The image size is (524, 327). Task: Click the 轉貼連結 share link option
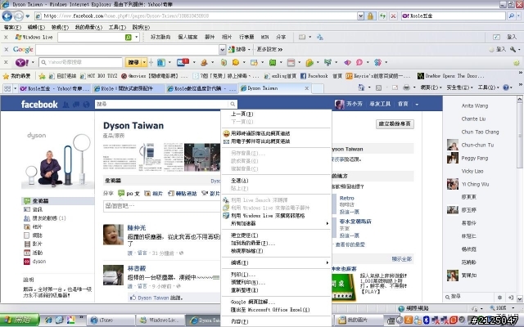183,193
